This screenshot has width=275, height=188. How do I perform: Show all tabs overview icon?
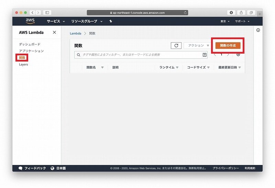click(251, 13)
